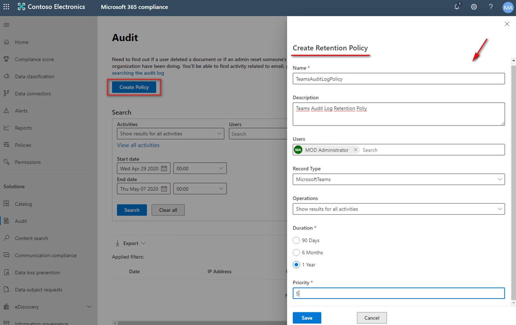
Task: Click the eDiscovery building icon
Action: point(7,306)
